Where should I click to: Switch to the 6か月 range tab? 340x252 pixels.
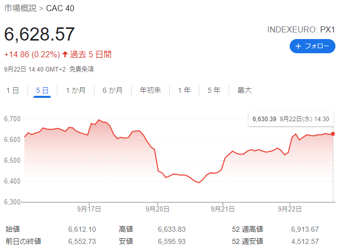tap(112, 90)
